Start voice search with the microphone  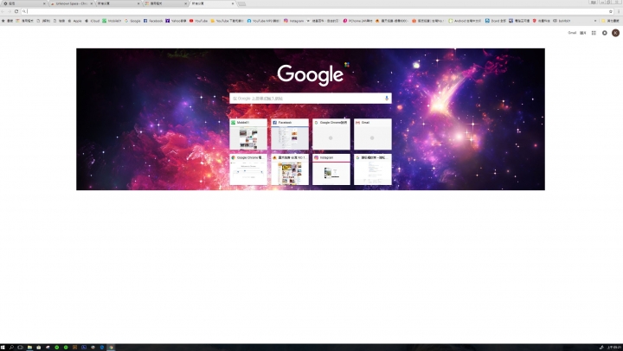click(x=386, y=98)
